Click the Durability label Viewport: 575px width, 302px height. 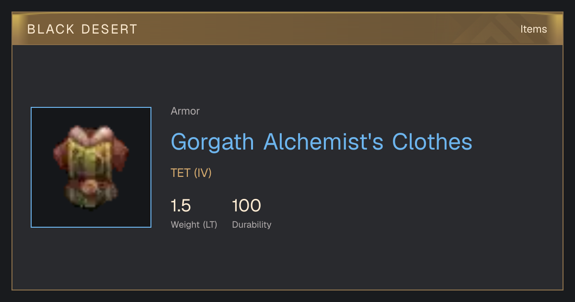click(x=252, y=225)
